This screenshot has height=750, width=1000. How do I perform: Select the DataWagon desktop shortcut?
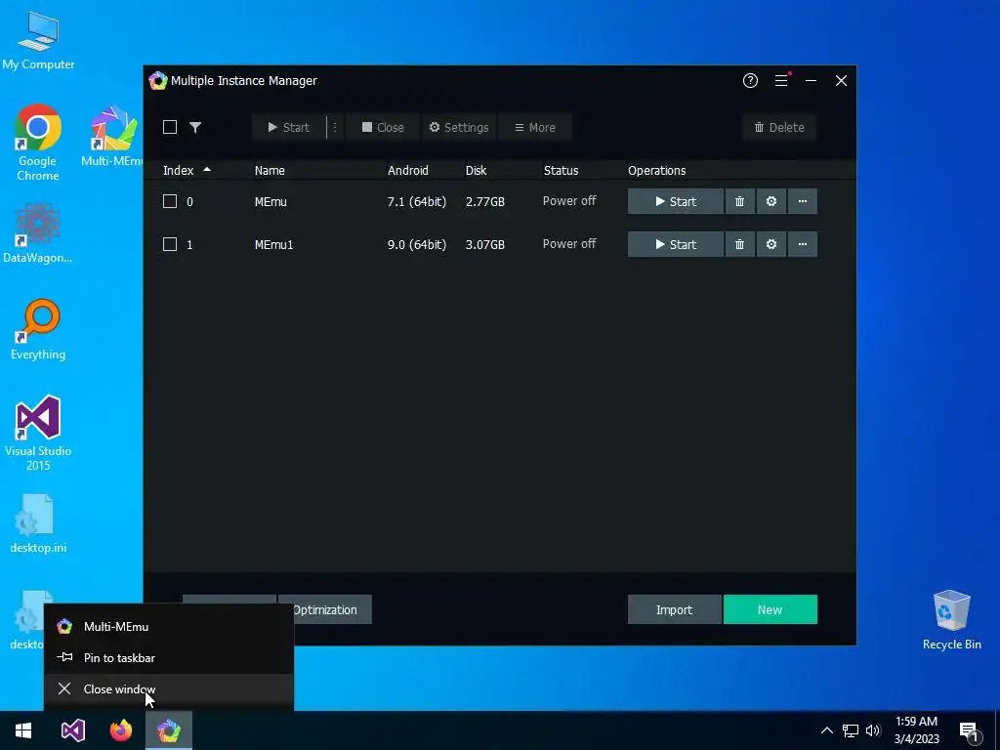pos(38,232)
